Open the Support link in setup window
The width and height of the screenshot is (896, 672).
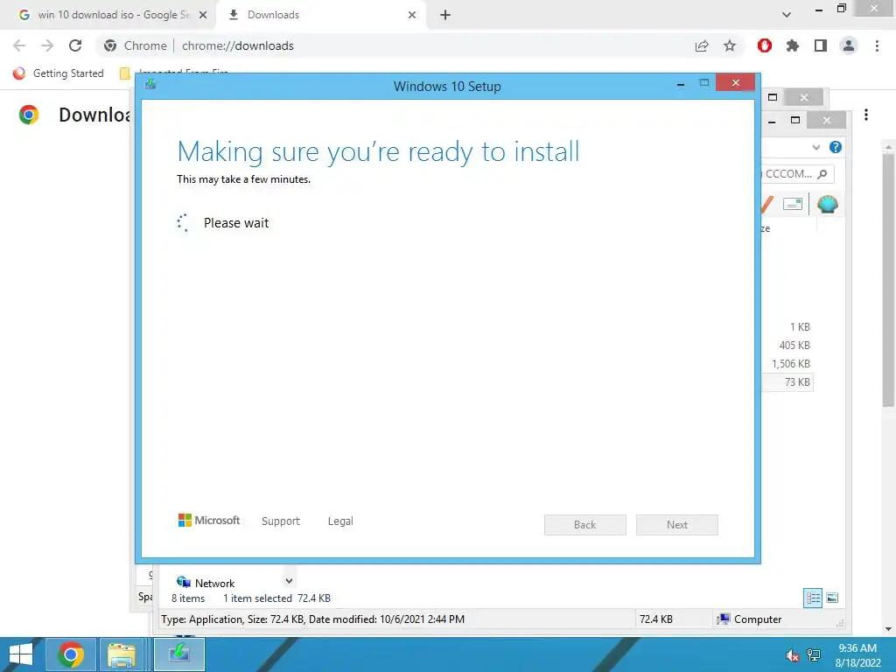coord(281,521)
